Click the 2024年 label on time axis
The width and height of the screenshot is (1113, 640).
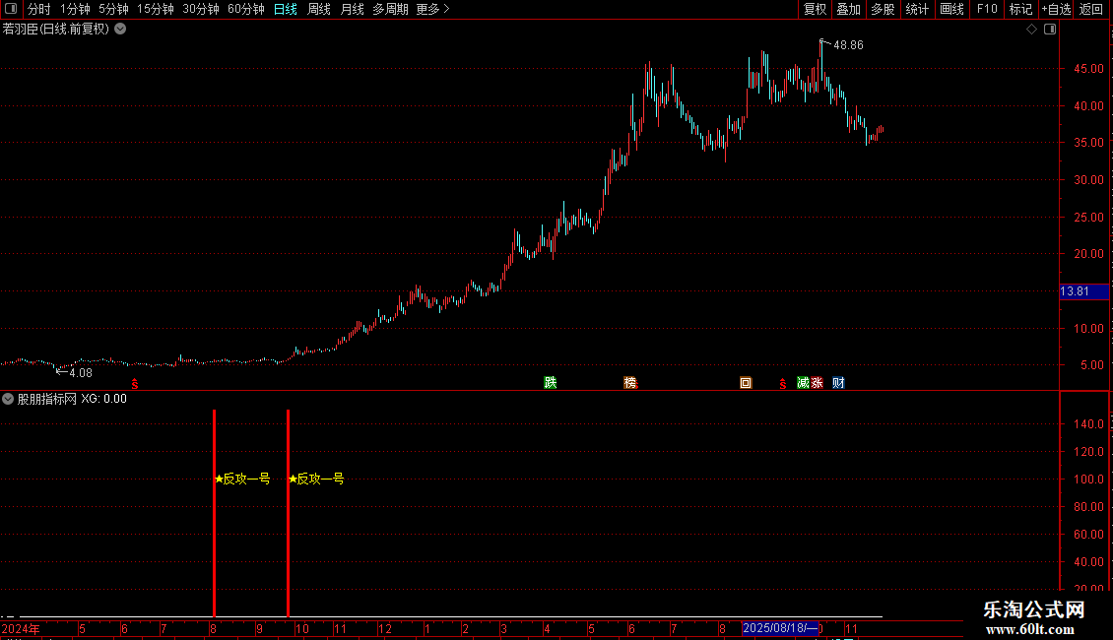point(21,628)
